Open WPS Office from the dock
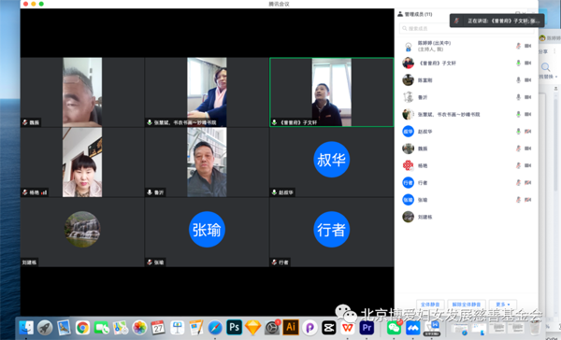The height and width of the screenshot is (340, 561). [348, 328]
